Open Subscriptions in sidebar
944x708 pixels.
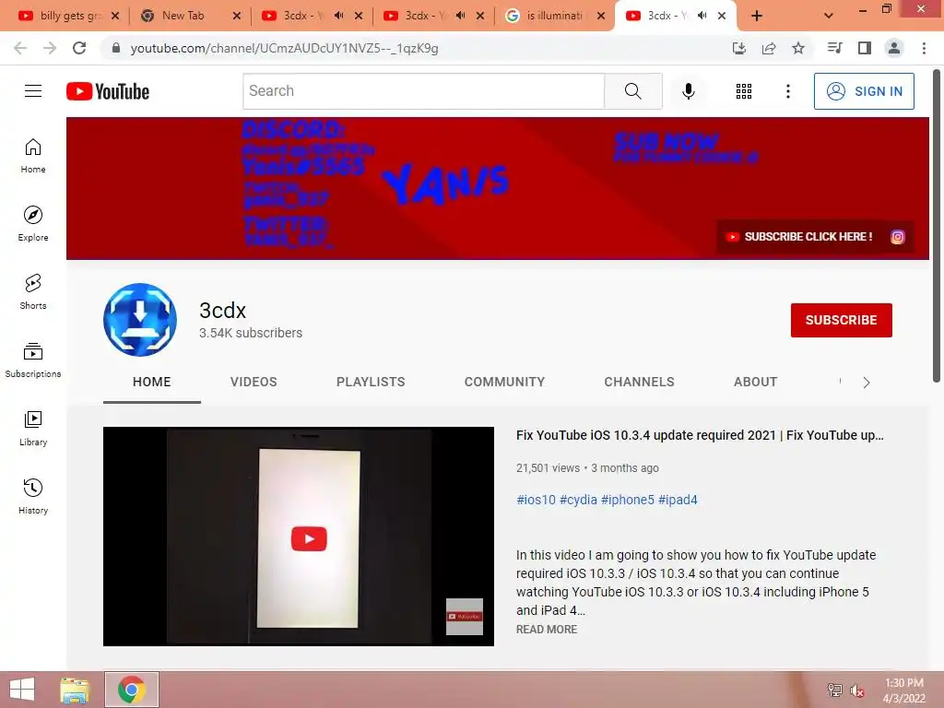point(33,360)
